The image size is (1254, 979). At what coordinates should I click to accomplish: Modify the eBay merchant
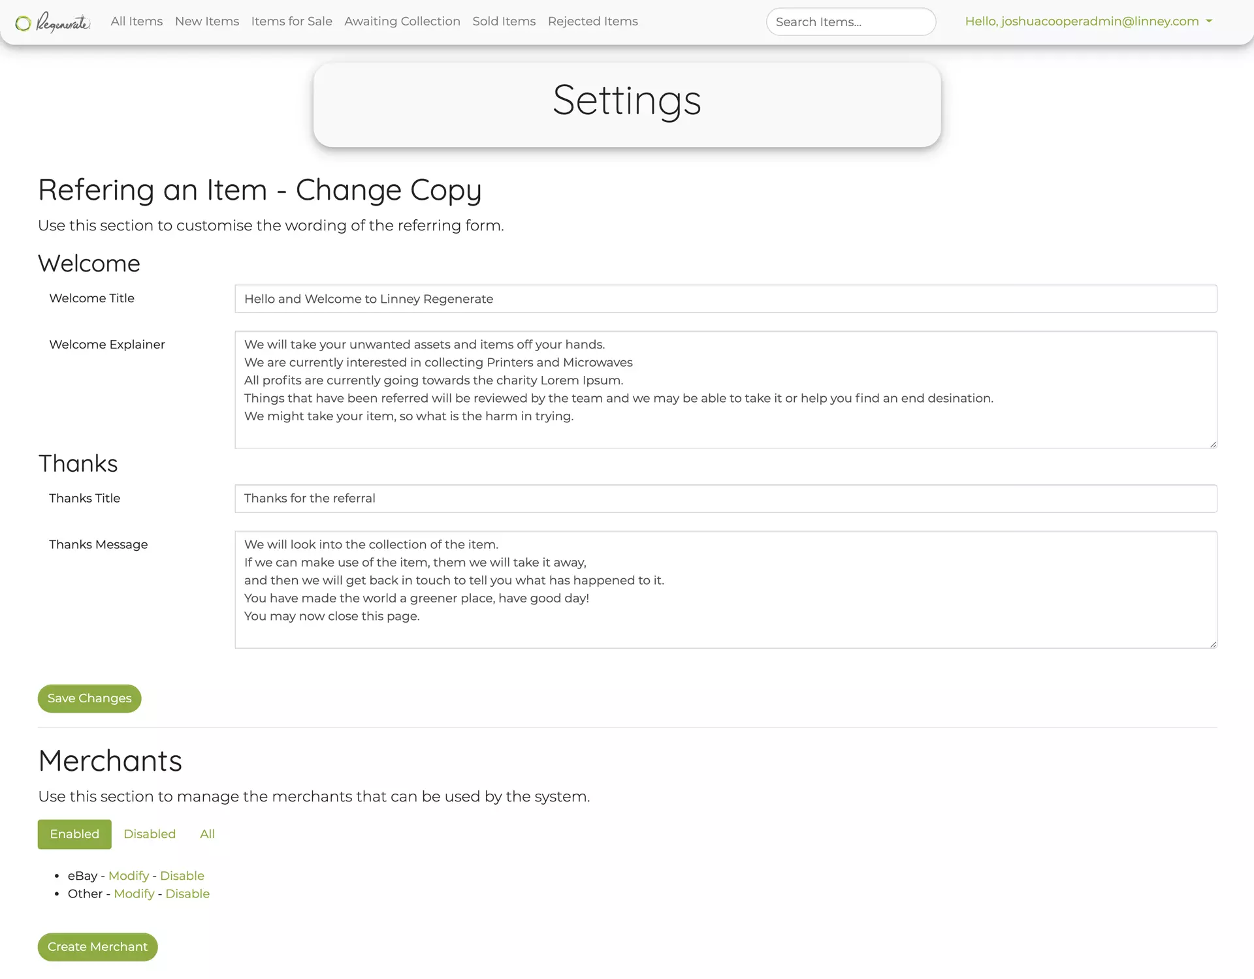pyautogui.click(x=128, y=875)
